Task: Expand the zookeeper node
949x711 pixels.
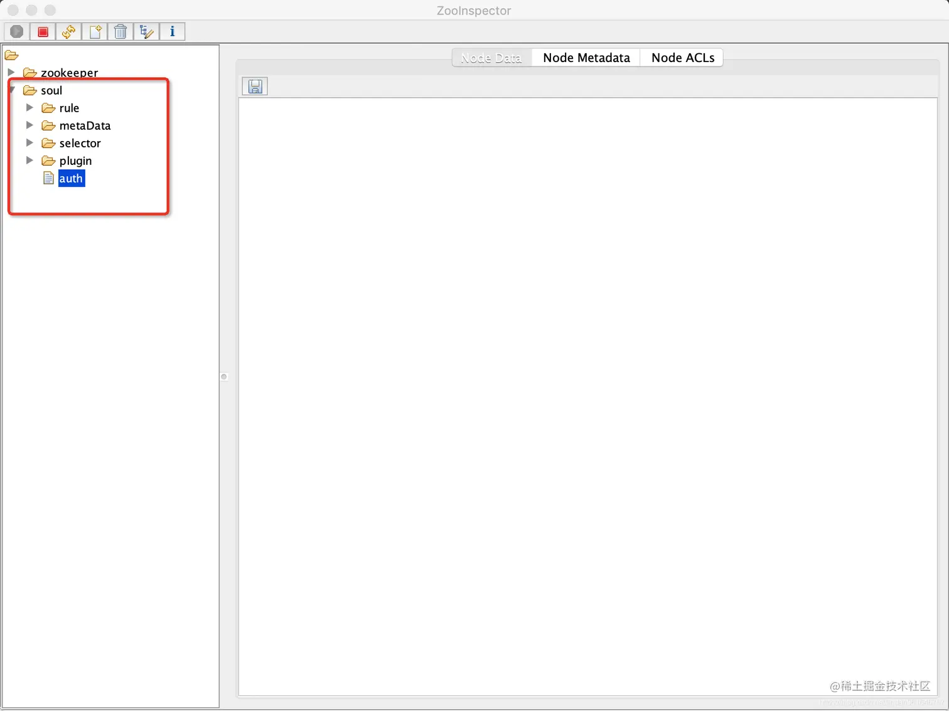Action: coord(11,72)
